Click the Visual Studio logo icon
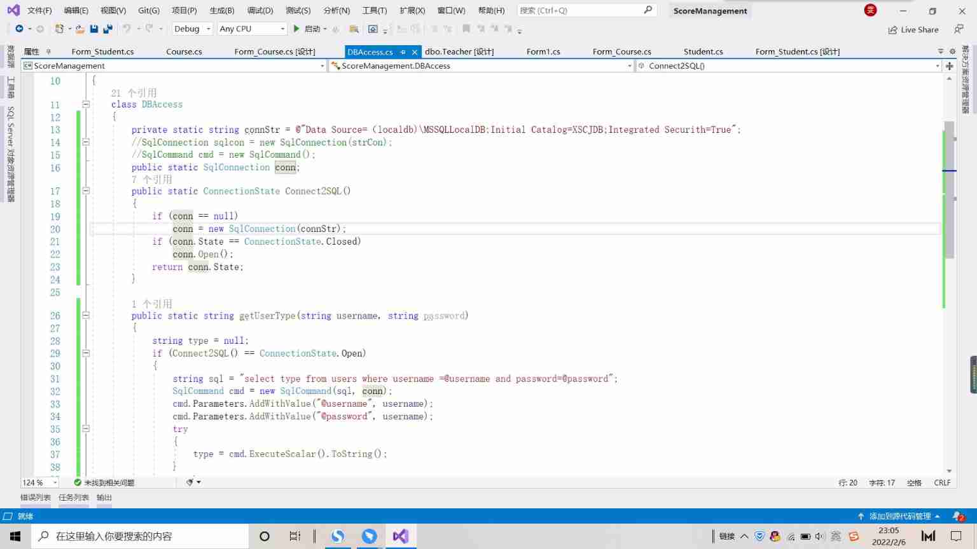 pyautogui.click(x=13, y=10)
